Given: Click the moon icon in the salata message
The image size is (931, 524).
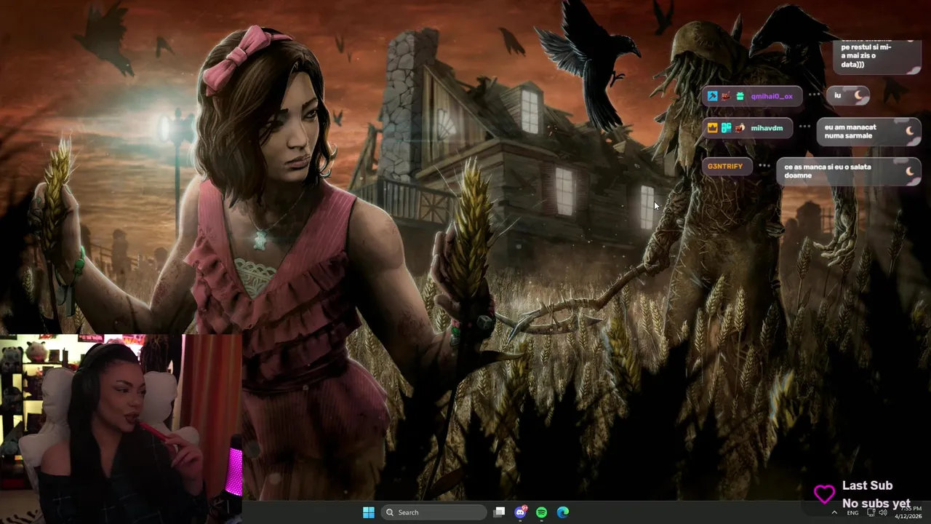Looking at the screenshot, I should tap(909, 171).
